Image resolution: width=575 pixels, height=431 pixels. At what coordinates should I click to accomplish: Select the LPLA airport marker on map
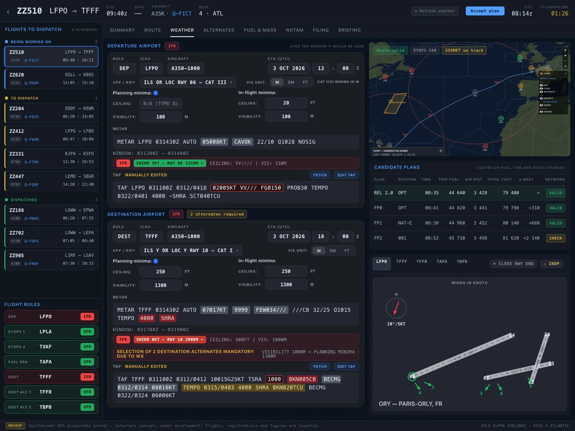tap(475, 92)
